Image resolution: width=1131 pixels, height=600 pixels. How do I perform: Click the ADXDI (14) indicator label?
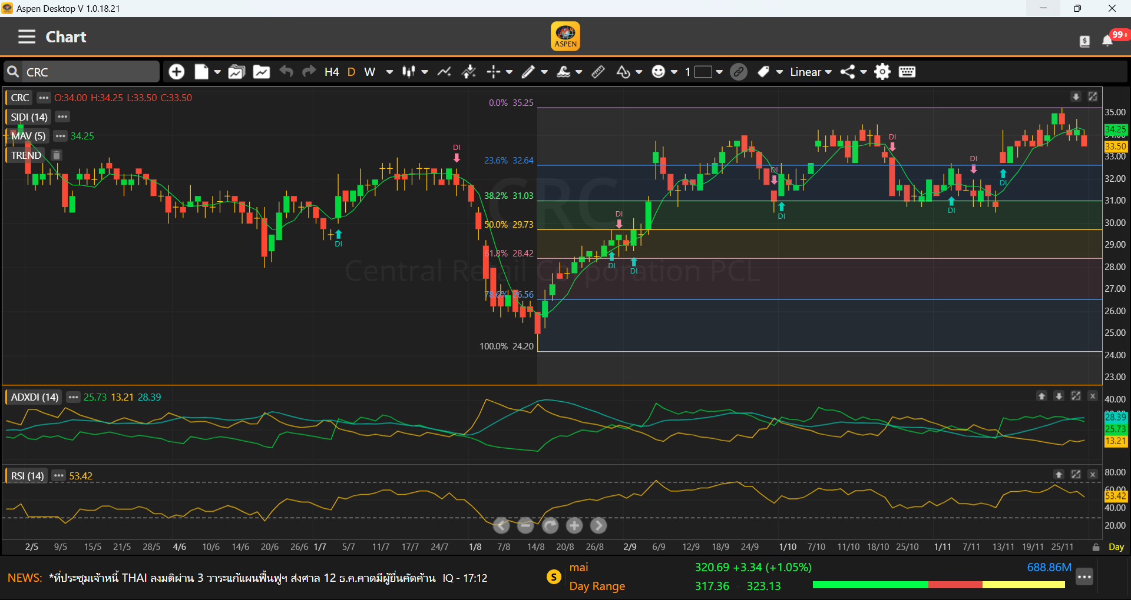(35, 397)
